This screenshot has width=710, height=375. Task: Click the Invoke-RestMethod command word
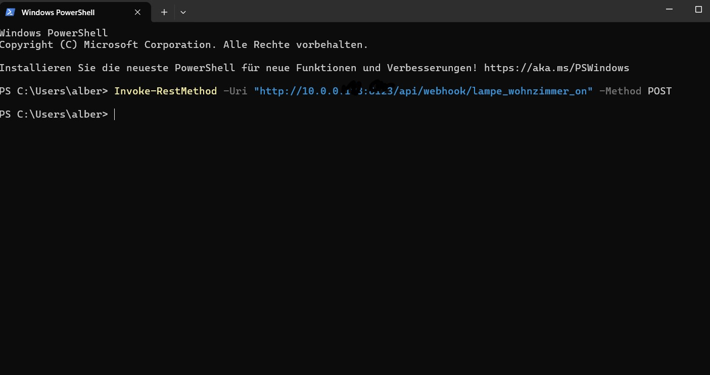(x=165, y=91)
